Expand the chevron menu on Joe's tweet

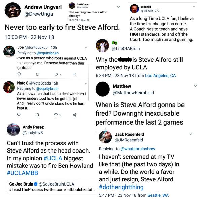click(86, 48)
